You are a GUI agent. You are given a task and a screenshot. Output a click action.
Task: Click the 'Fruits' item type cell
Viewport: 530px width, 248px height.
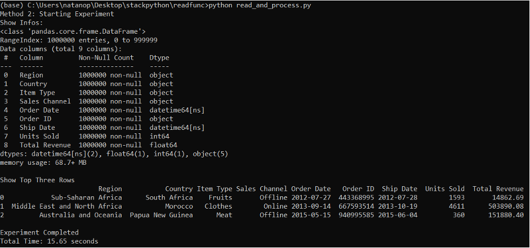(x=220, y=198)
